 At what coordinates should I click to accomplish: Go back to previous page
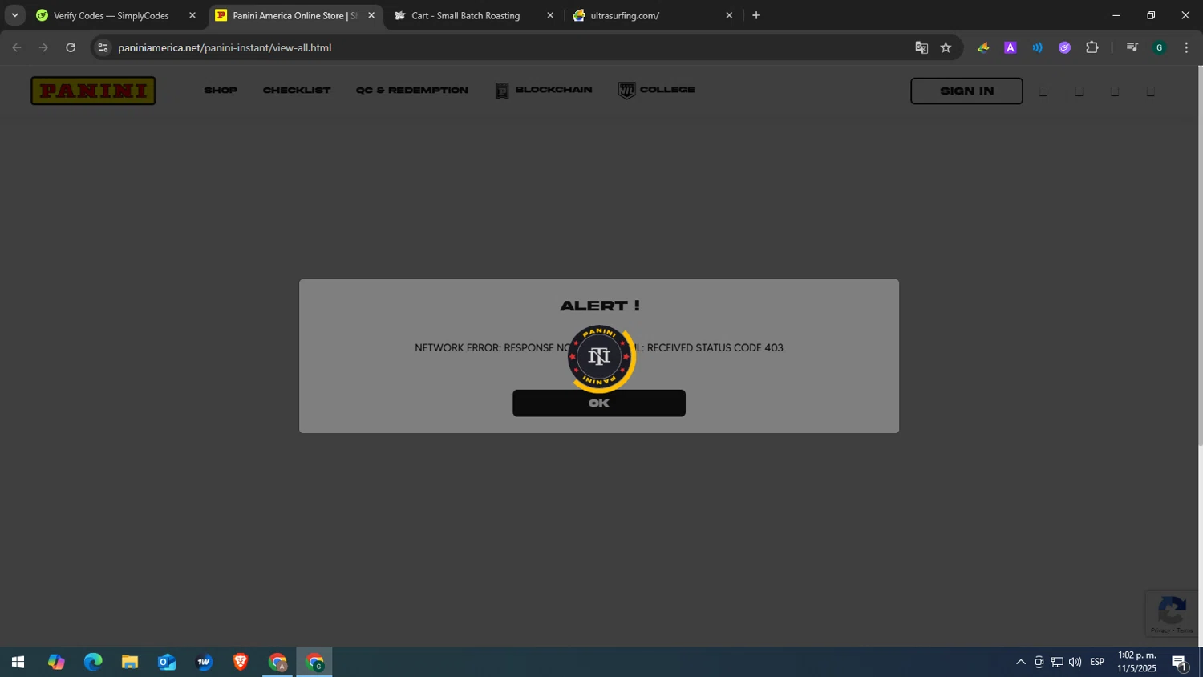pyautogui.click(x=17, y=47)
